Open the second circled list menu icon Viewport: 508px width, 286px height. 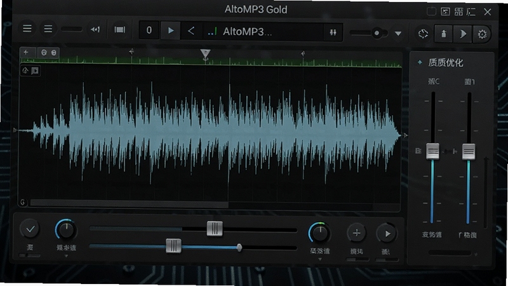point(48,29)
